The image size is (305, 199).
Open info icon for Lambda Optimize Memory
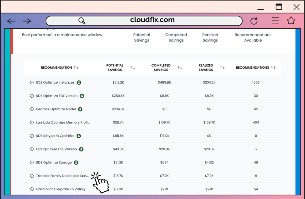tap(32, 122)
